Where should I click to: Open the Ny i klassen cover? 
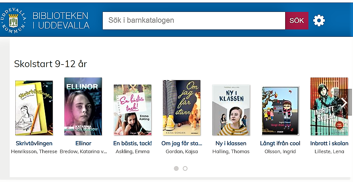[x=231, y=110]
